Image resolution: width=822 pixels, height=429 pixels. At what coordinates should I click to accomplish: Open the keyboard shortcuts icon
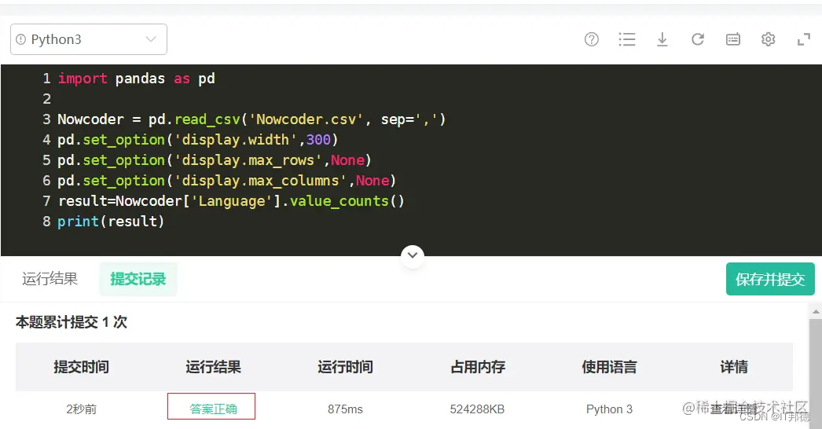733,39
